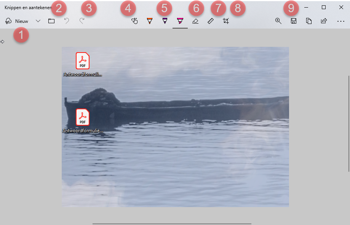Click the 'Antwoordformulie...' label text
This screenshot has width=350, height=225.
pyautogui.click(x=82, y=131)
